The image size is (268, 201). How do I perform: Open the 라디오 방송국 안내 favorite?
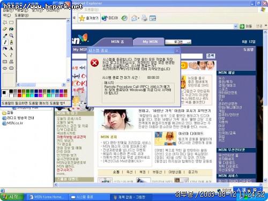tap(18, 118)
